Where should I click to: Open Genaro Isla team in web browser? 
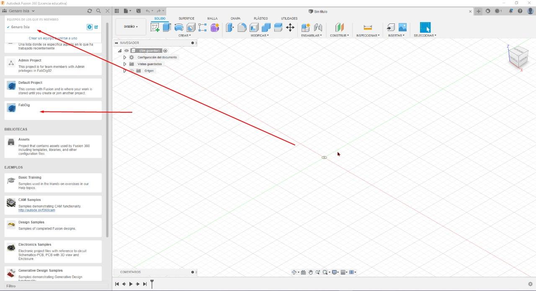(96, 27)
